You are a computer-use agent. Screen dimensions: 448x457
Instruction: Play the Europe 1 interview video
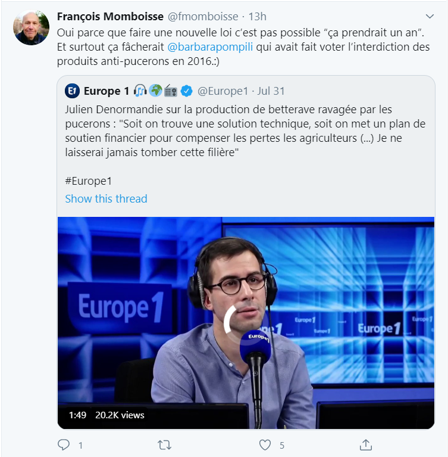(246, 322)
